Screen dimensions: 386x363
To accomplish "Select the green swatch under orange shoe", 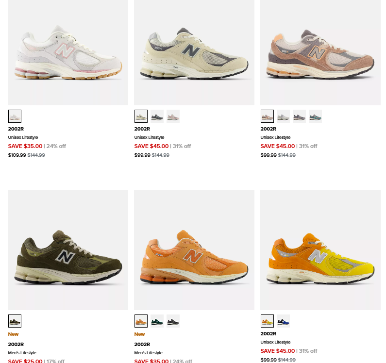I will coord(157,321).
